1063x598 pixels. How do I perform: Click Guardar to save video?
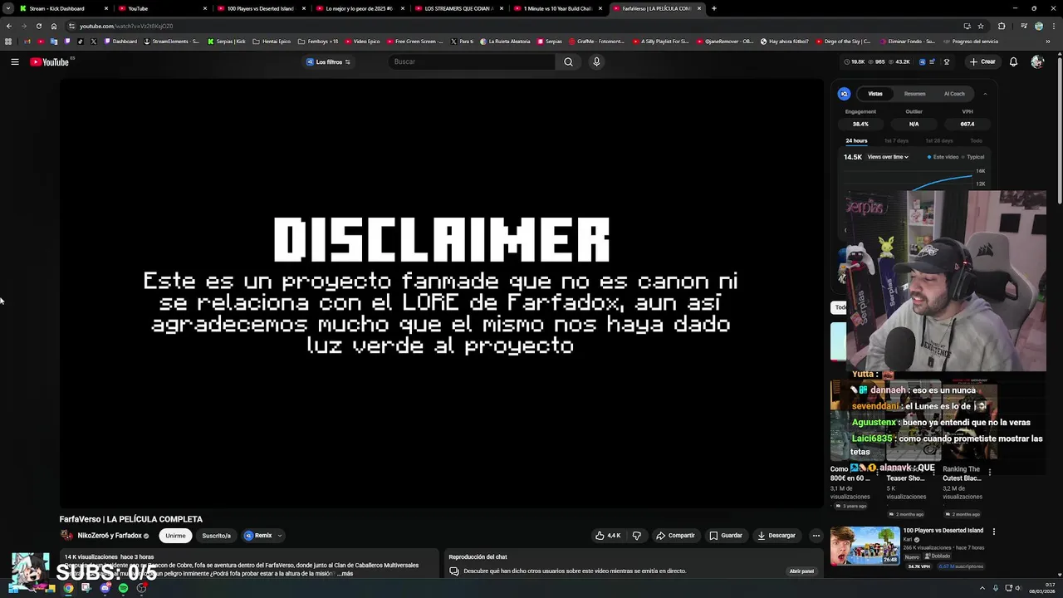pos(726,536)
